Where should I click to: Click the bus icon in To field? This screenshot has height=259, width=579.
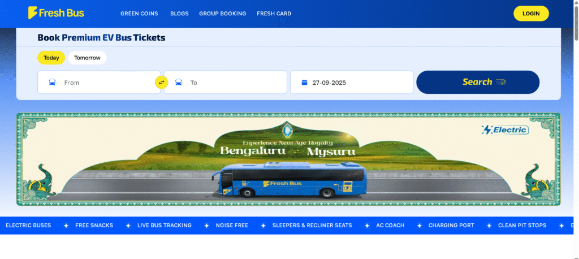[x=179, y=83]
